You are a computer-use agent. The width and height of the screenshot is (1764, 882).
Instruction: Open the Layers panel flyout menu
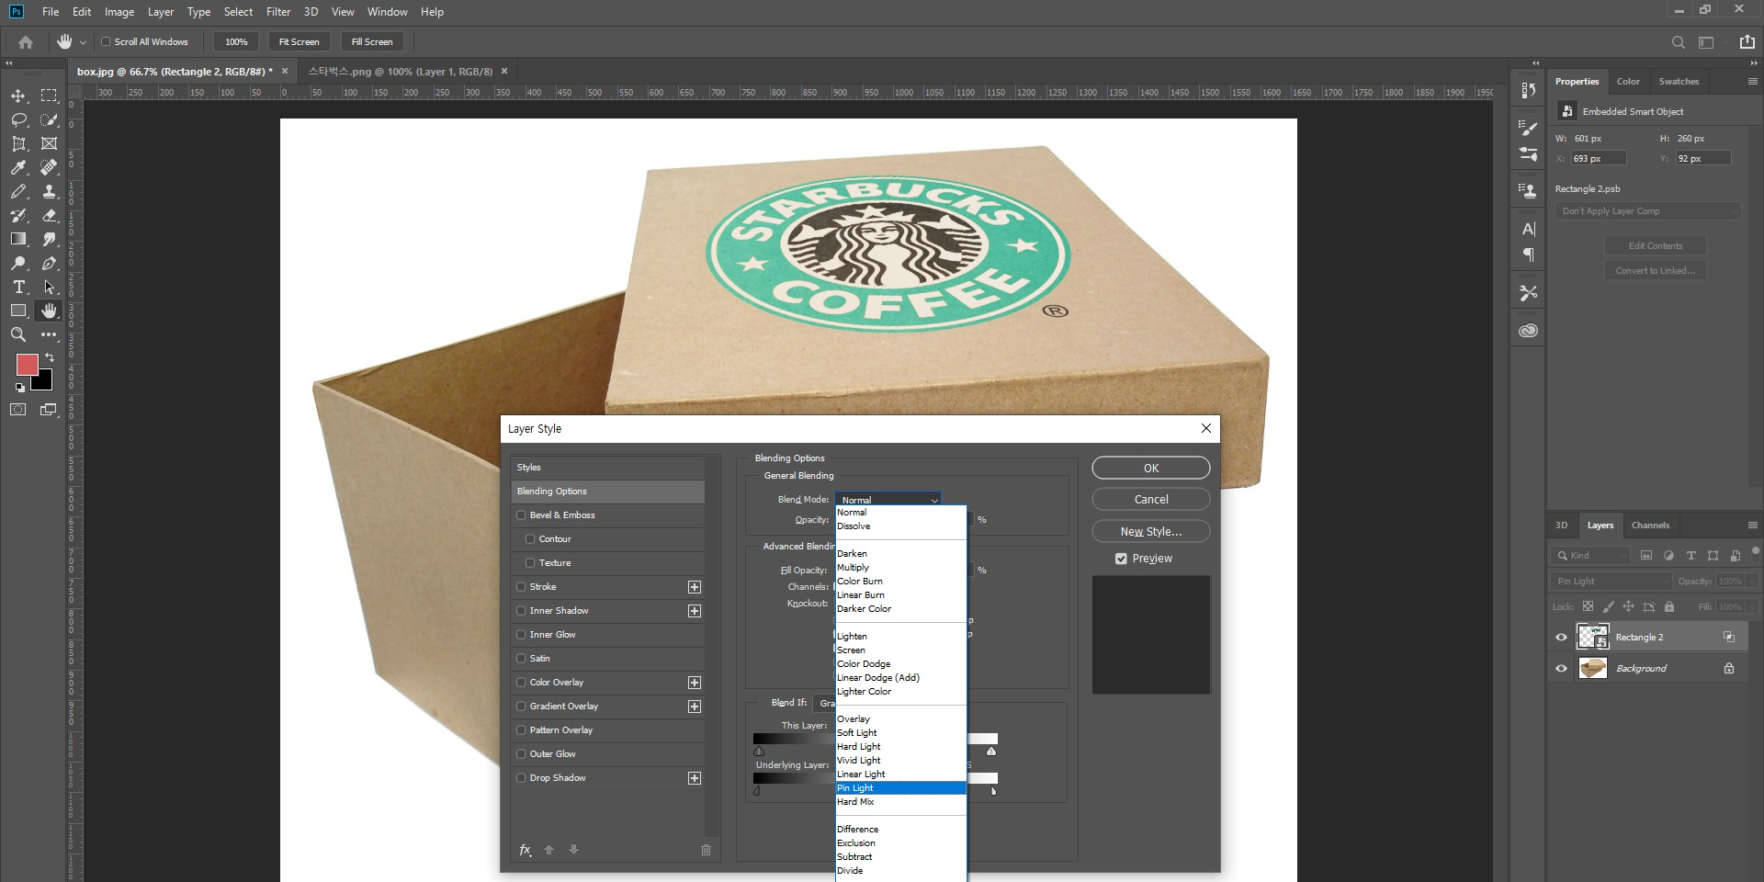tap(1752, 526)
